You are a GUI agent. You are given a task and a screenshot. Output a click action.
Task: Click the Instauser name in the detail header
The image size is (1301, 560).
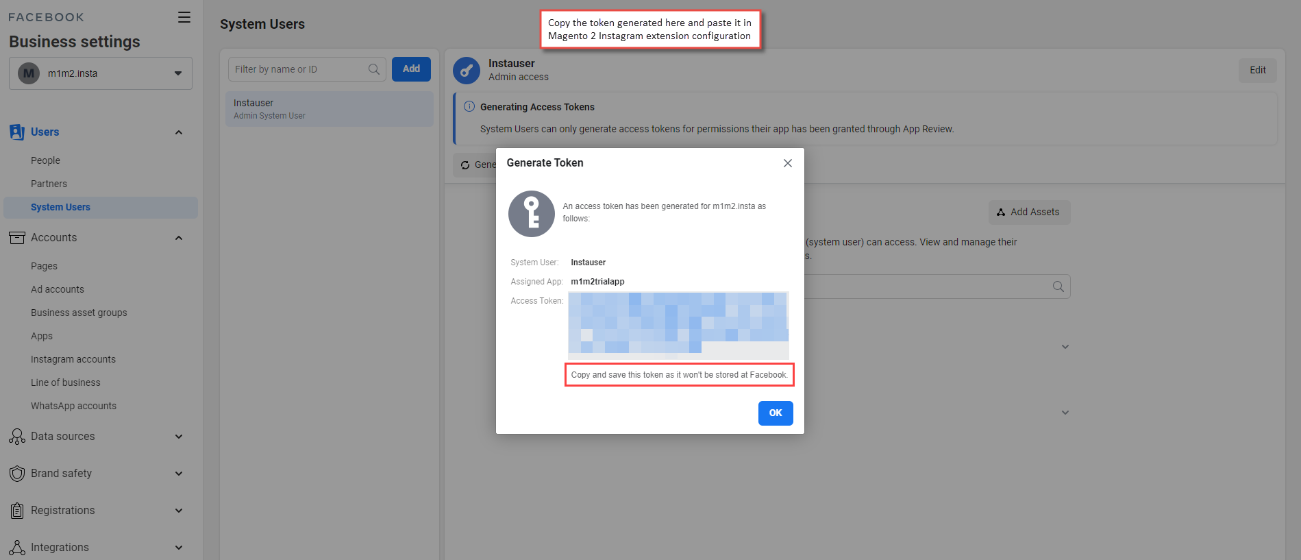pyautogui.click(x=512, y=64)
